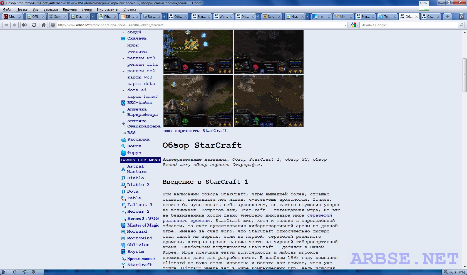The image size is (467, 275).
Task: Open the Инструменты menu
Action: (108, 9)
